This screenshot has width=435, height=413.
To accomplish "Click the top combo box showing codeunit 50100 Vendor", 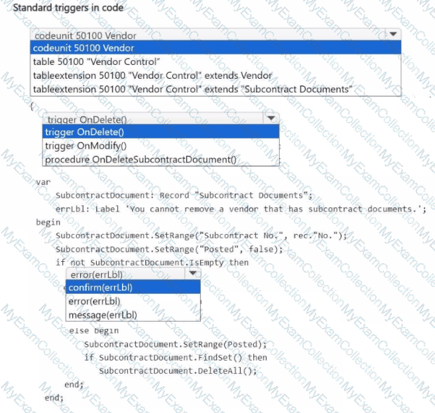I will pyautogui.click(x=206, y=34).
